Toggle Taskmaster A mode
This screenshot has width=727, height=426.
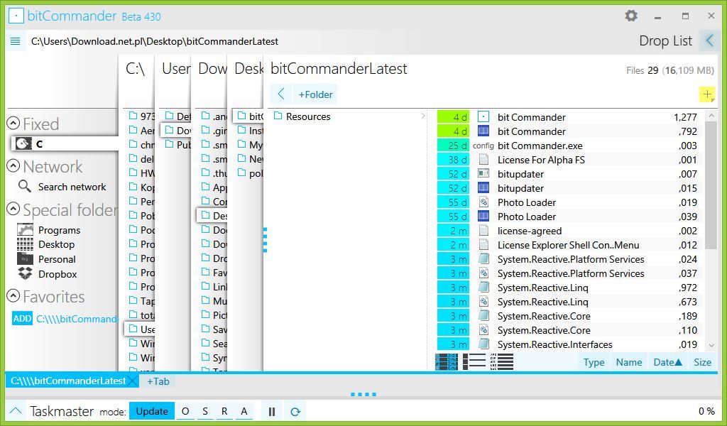point(244,411)
